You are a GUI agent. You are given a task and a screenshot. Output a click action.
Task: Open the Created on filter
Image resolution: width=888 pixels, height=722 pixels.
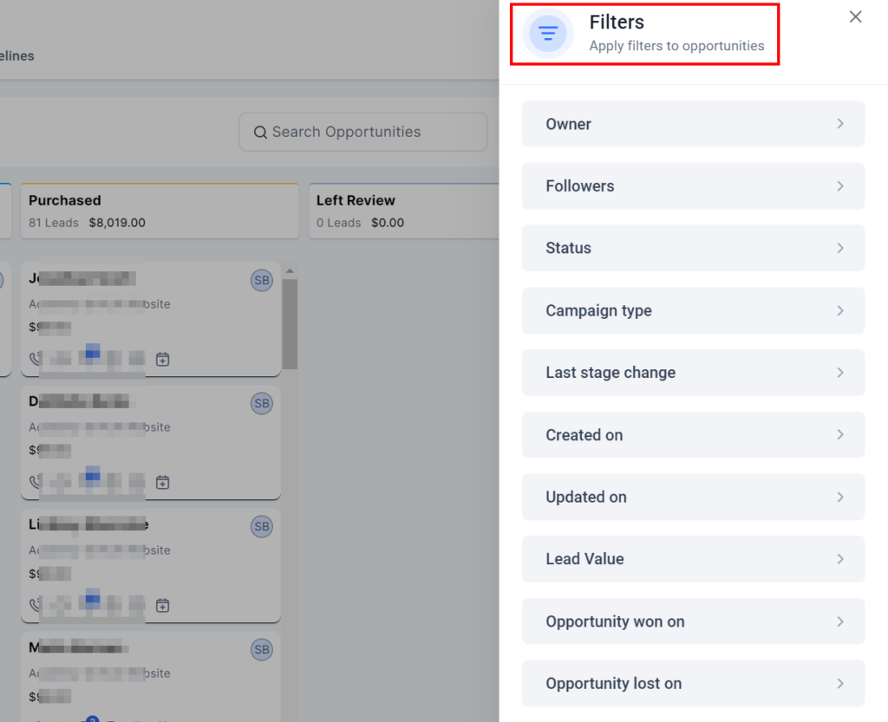click(693, 435)
